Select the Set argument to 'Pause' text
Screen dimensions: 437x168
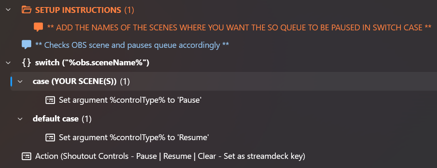130,100
